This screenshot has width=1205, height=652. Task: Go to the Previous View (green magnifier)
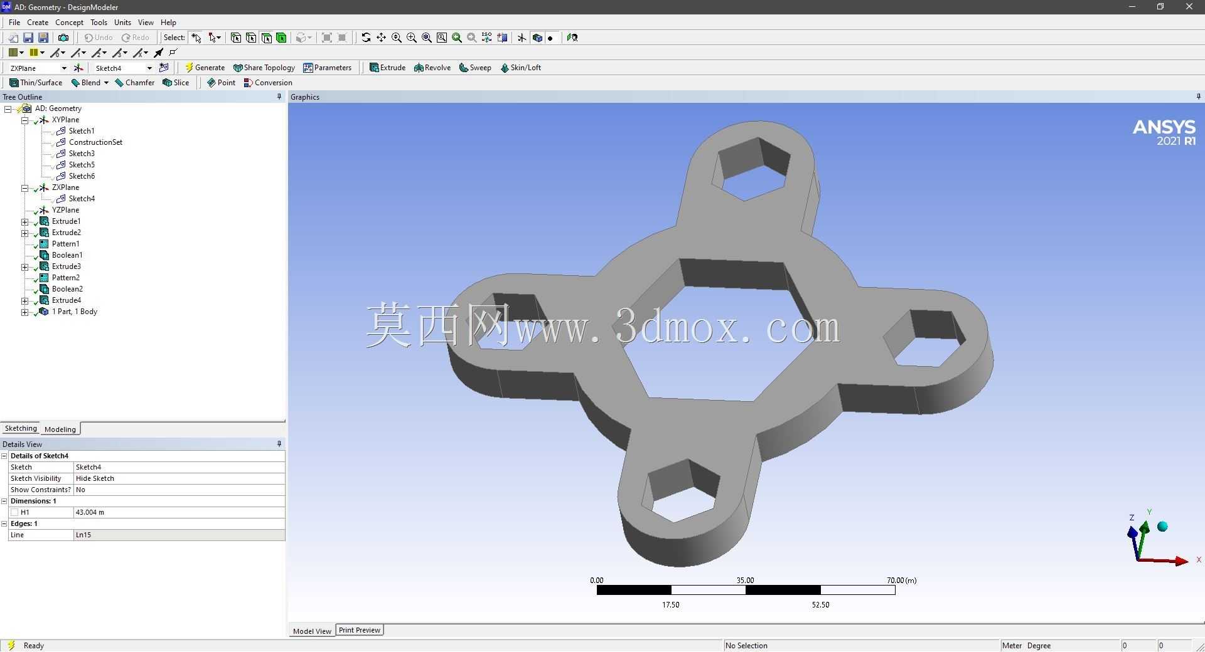point(457,38)
